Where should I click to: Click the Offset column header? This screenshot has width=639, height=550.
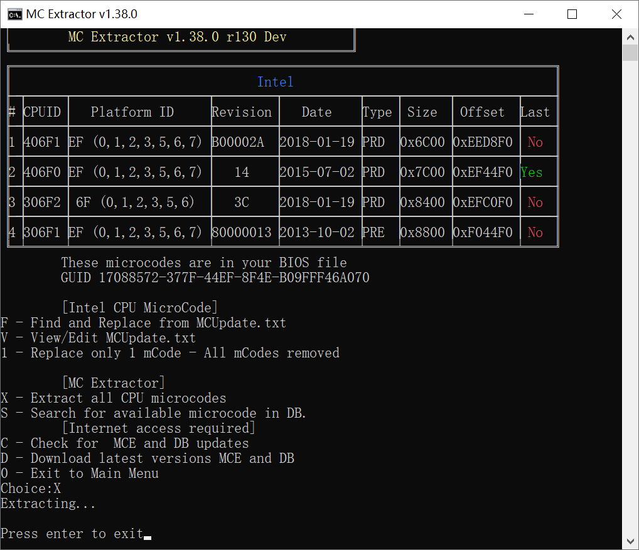482,112
